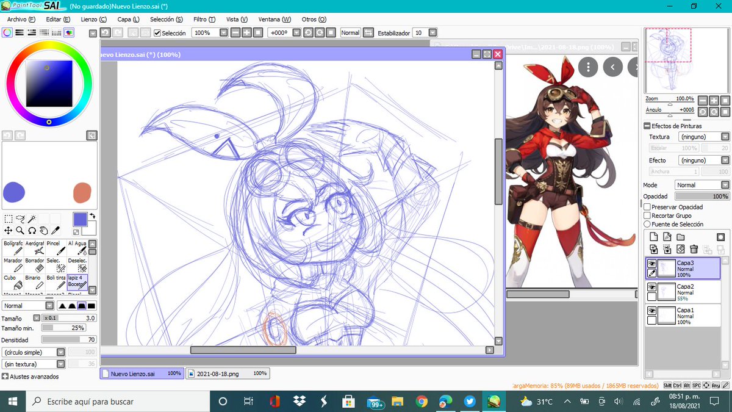This screenshot has height=412, width=732.
Task: Click the Normal view mode button in toolbar
Action: click(350, 33)
